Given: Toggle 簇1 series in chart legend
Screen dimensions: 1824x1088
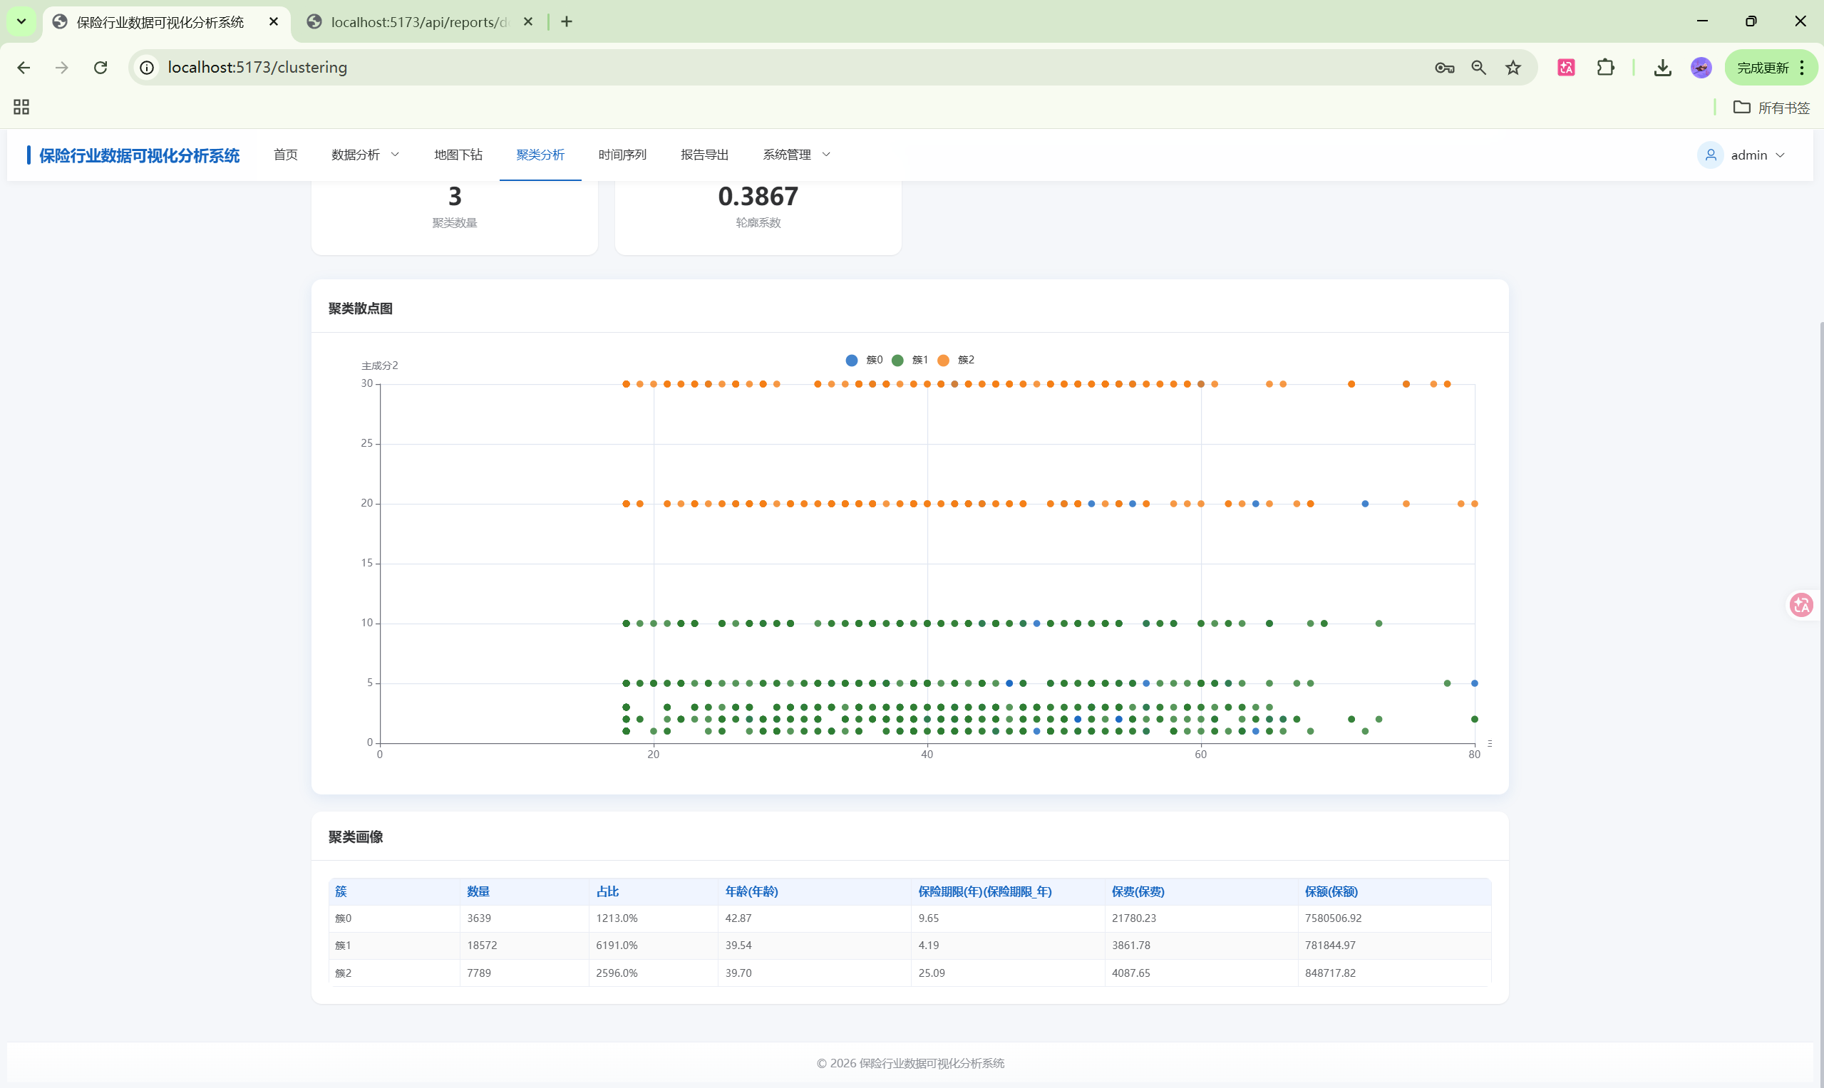Looking at the screenshot, I should [x=910, y=360].
